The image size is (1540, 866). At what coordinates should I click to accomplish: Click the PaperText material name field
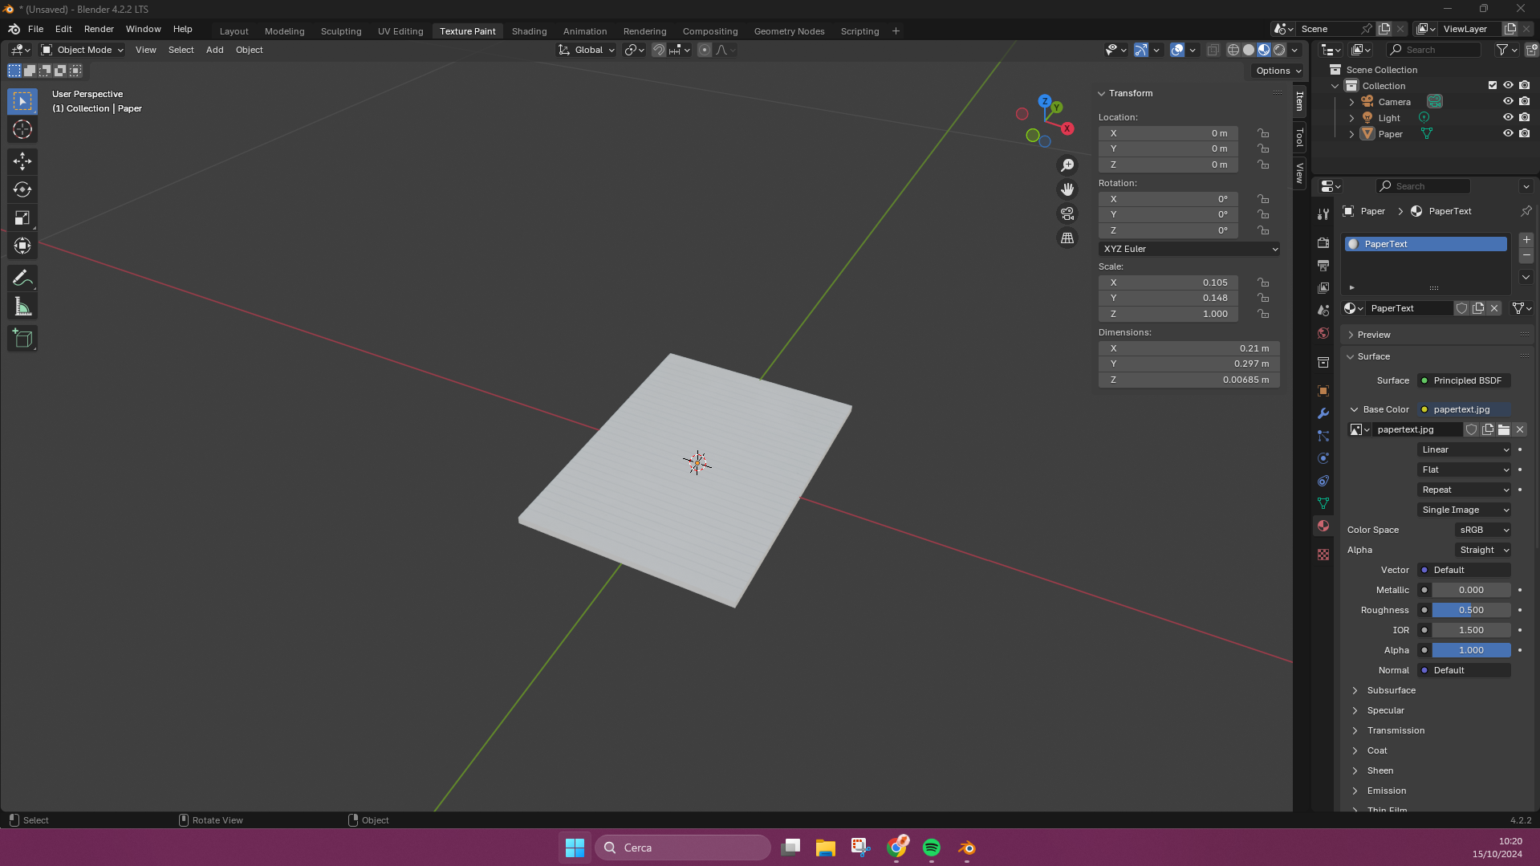pyautogui.click(x=1409, y=308)
